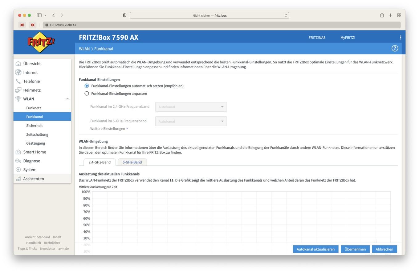This screenshot has width=419, height=273.
Task: Click the Telefonie phone icon
Action: point(18,81)
